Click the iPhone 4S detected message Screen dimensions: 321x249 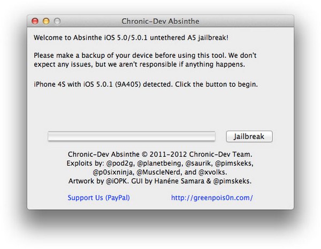pos(146,84)
